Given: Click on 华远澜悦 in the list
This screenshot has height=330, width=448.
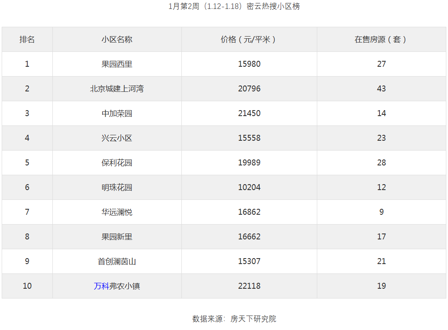Looking at the screenshot, I should point(117,212).
